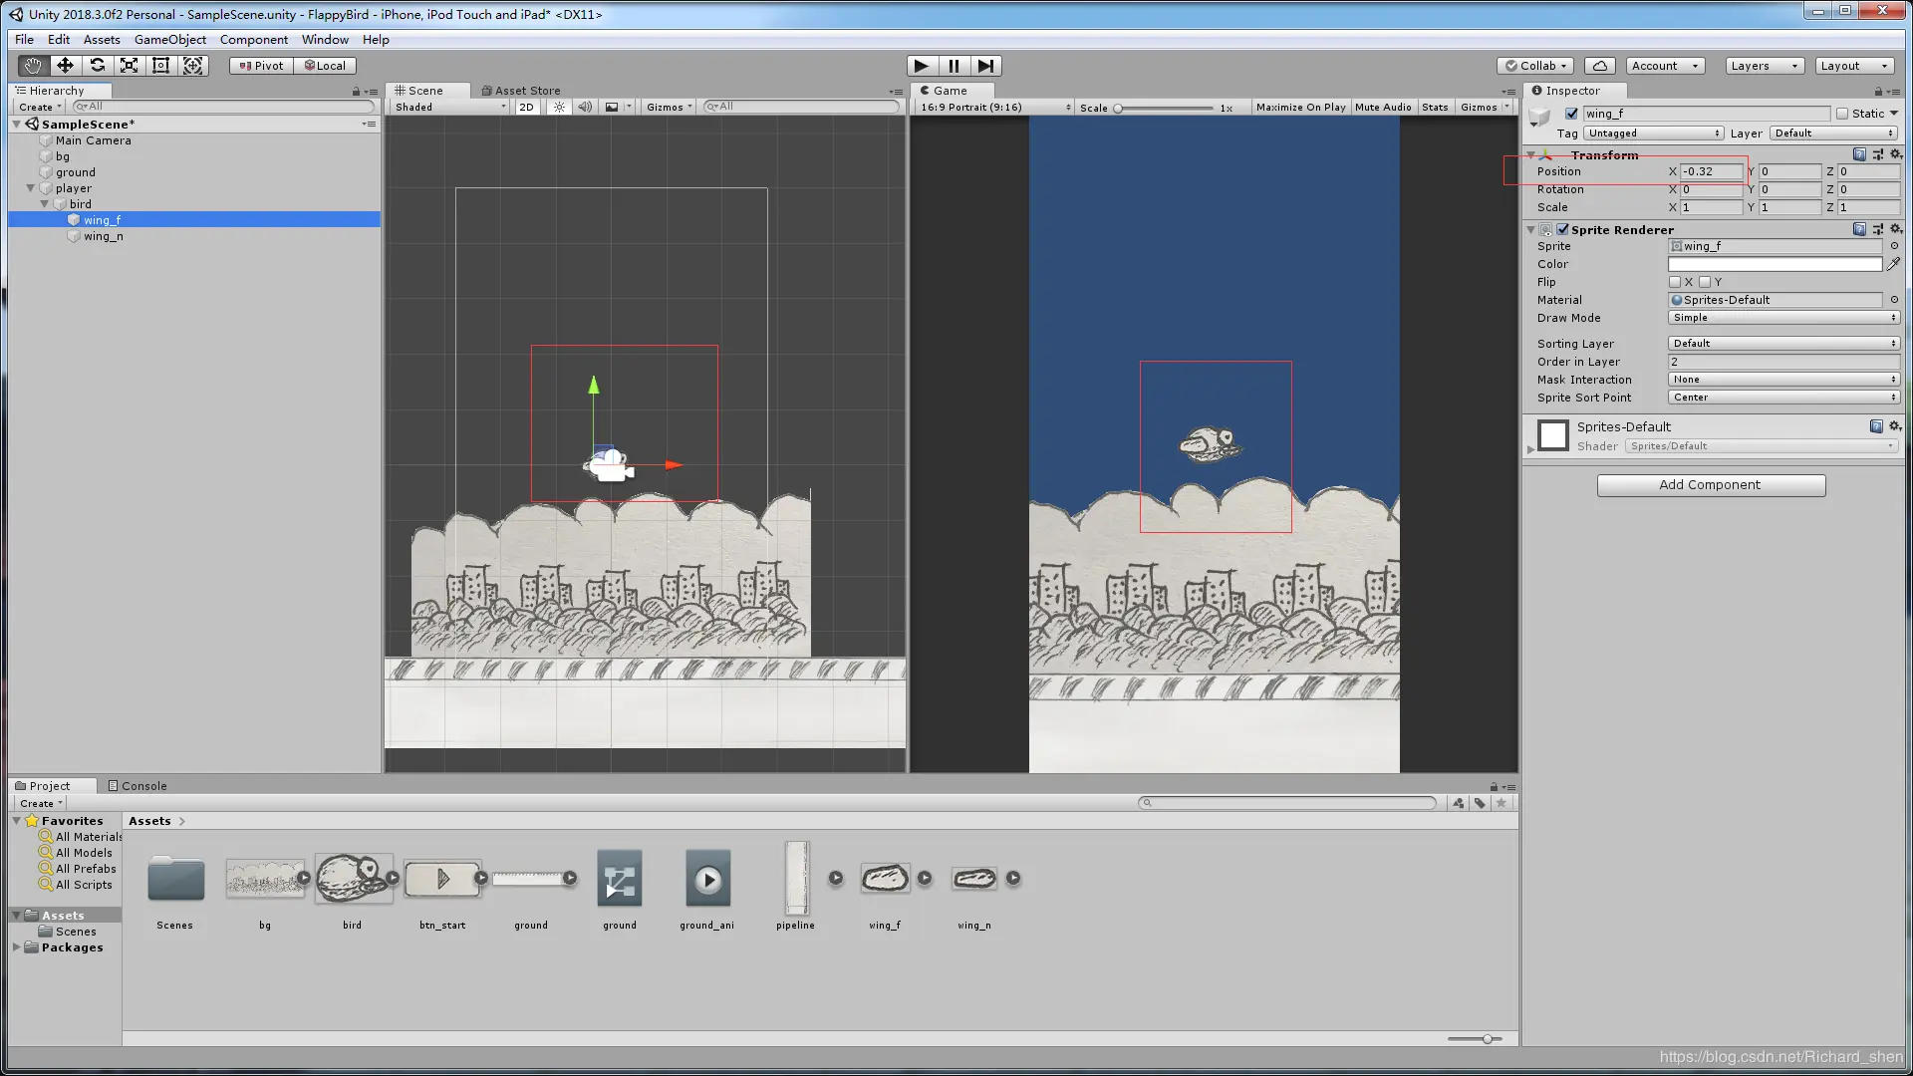The width and height of the screenshot is (1913, 1076).
Task: Enable Flip X checkbox
Action: tap(1675, 282)
